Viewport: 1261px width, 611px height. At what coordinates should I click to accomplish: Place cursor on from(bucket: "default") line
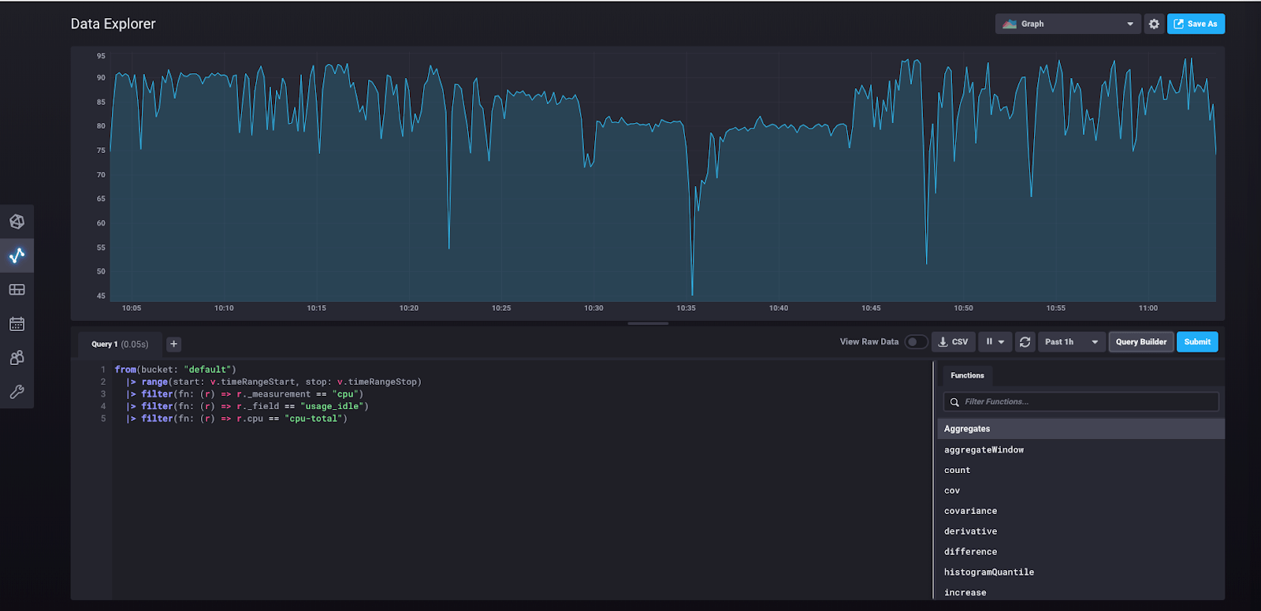click(175, 369)
